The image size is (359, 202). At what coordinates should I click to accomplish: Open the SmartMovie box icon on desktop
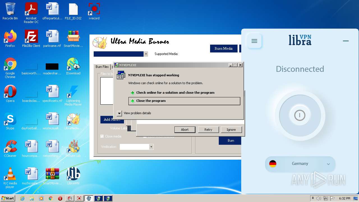coord(73,39)
